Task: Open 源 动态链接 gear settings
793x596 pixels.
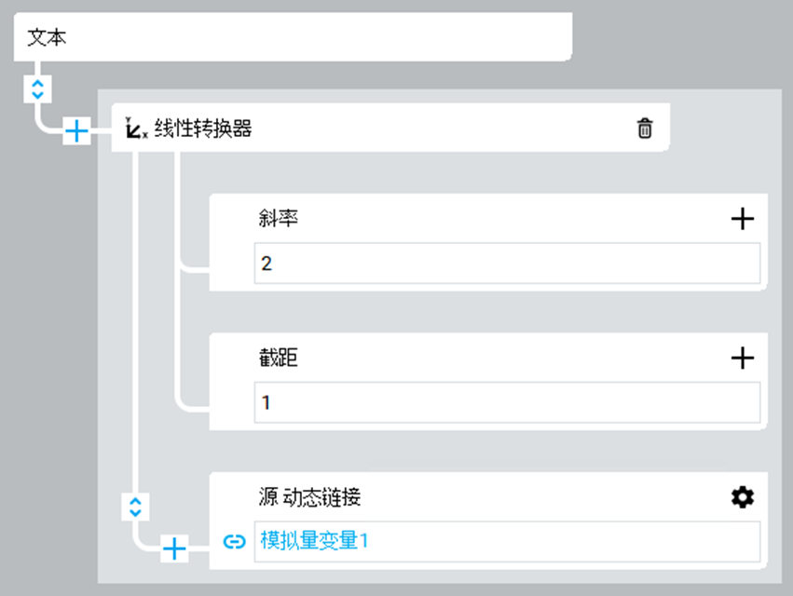Action: pyautogui.click(x=742, y=497)
